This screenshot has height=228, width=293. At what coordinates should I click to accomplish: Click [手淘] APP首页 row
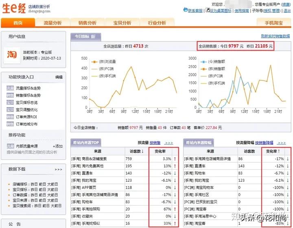coord(125,187)
